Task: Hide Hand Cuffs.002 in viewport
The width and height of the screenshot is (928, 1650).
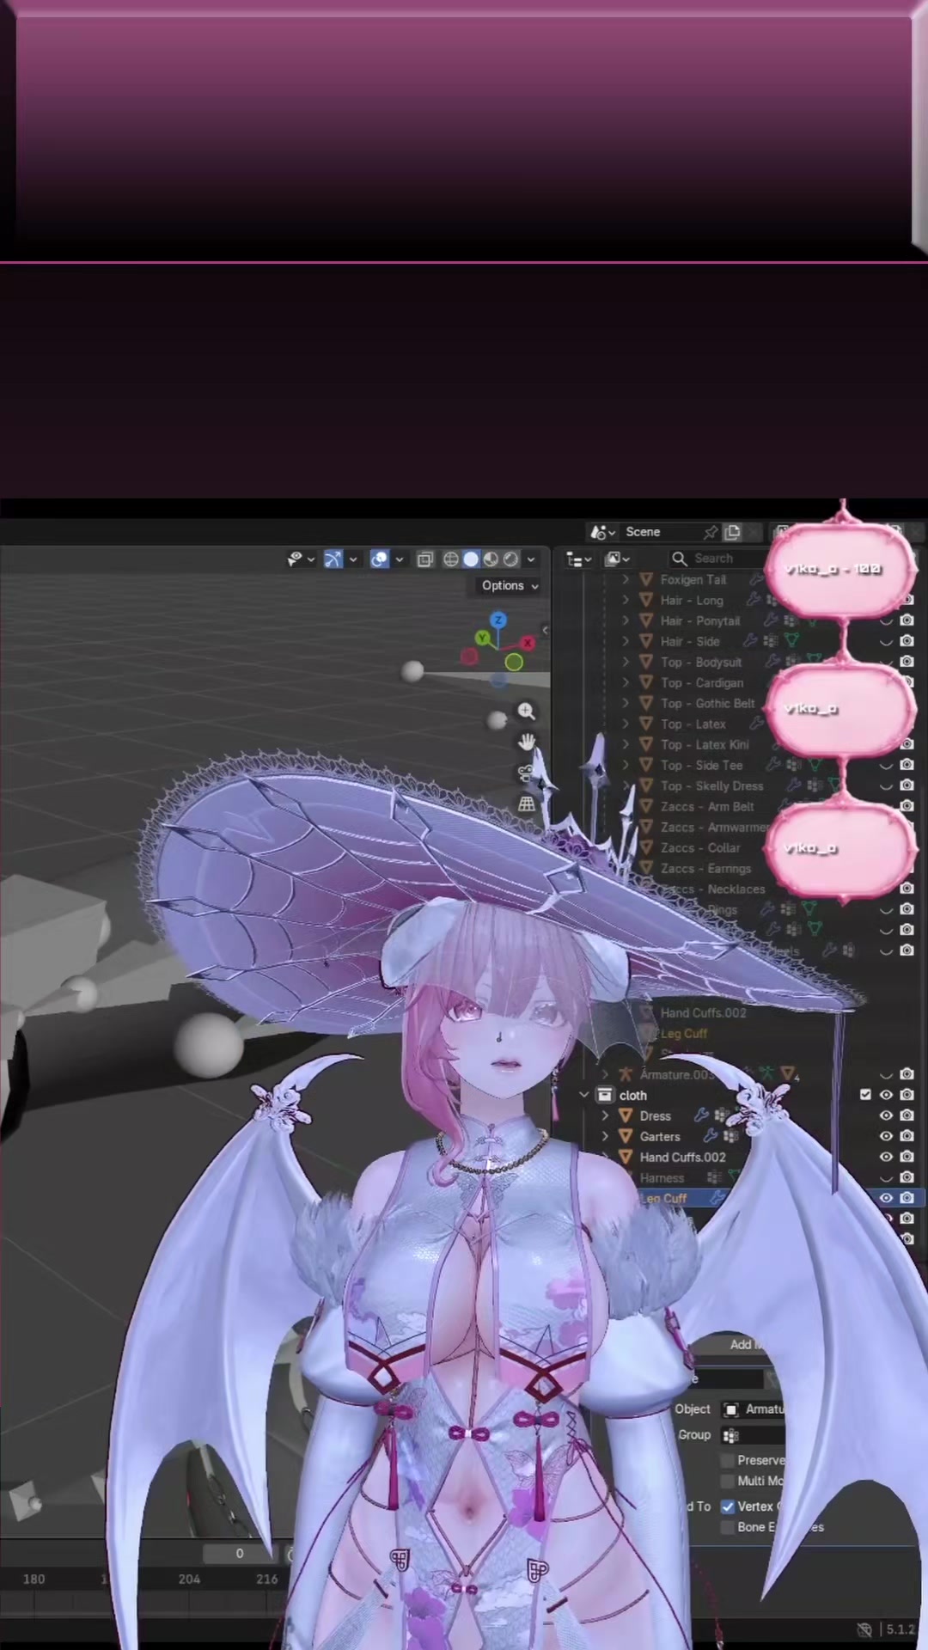Action: 886,1157
